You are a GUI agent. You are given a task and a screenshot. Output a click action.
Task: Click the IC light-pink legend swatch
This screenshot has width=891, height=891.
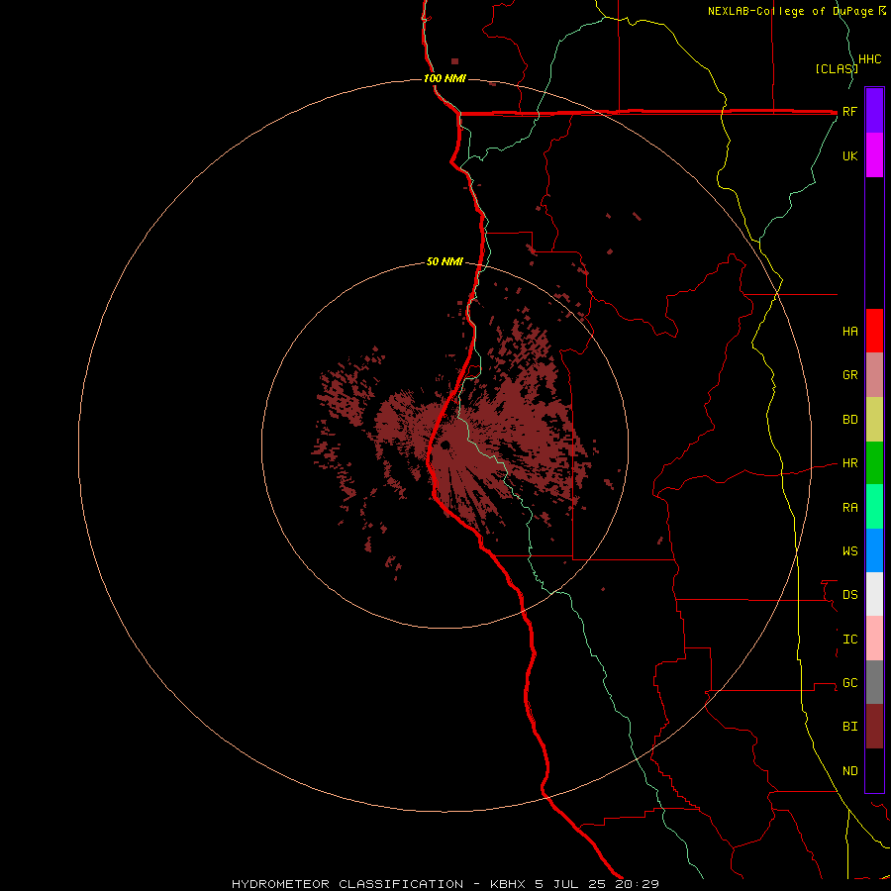pyautogui.click(x=874, y=639)
